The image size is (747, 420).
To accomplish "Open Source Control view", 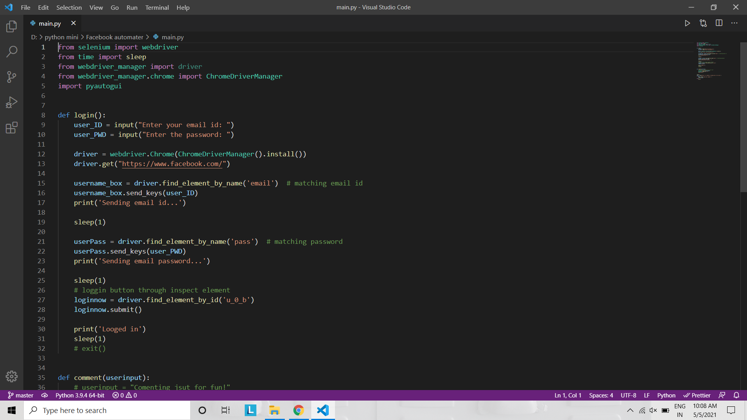I will point(12,77).
